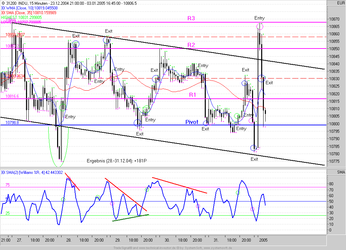Click the red 10858.2807 level label
The width and height of the screenshot is (346, 250).
click(x=15, y=35)
